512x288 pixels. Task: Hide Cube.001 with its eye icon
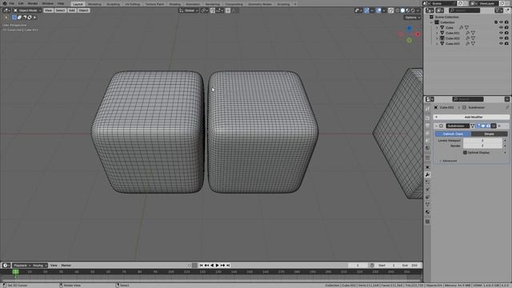coord(501,33)
